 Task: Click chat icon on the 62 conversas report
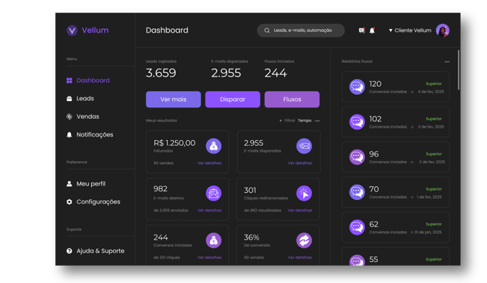point(357,227)
